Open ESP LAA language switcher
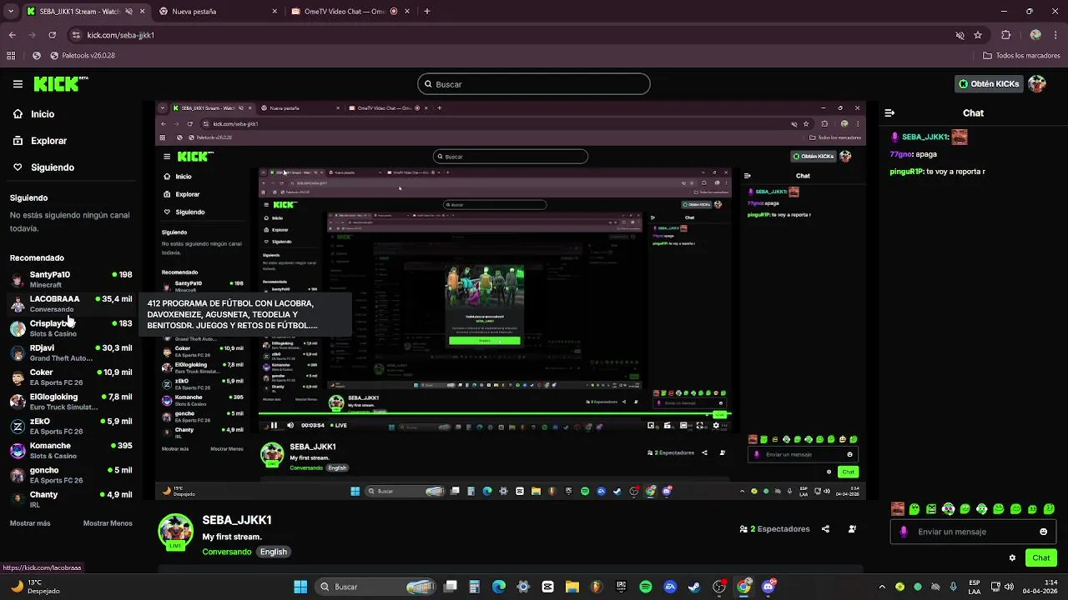Screen dimensions: 1068x600 pos(975,587)
